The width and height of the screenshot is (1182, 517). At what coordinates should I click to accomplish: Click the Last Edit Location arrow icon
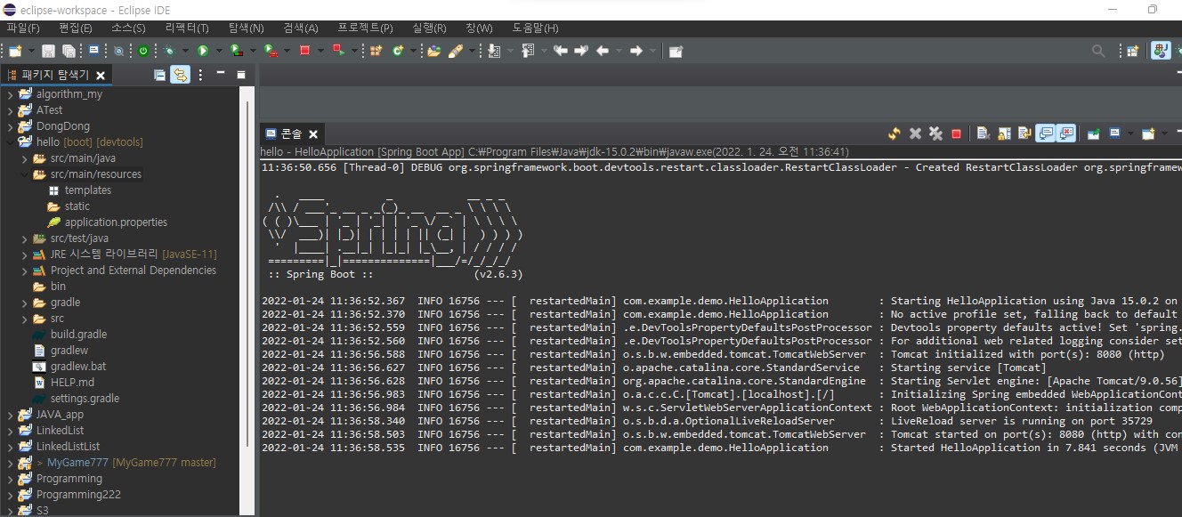click(x=560, y=51)
